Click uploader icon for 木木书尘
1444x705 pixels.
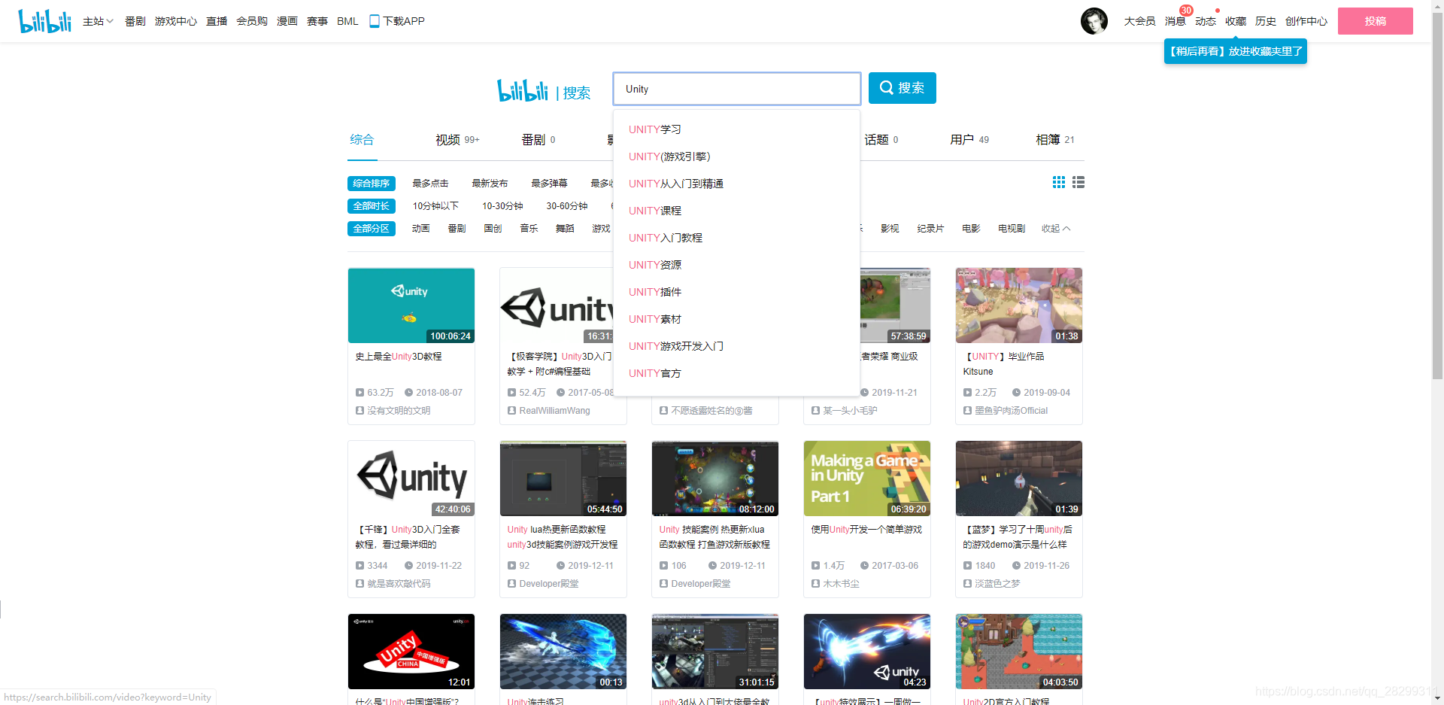815,584
